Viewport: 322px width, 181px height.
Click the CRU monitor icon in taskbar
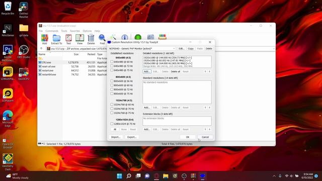click(x=202, y=176)
